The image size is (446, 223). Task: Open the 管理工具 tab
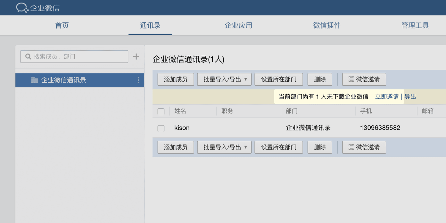click(x=415, y=25)
